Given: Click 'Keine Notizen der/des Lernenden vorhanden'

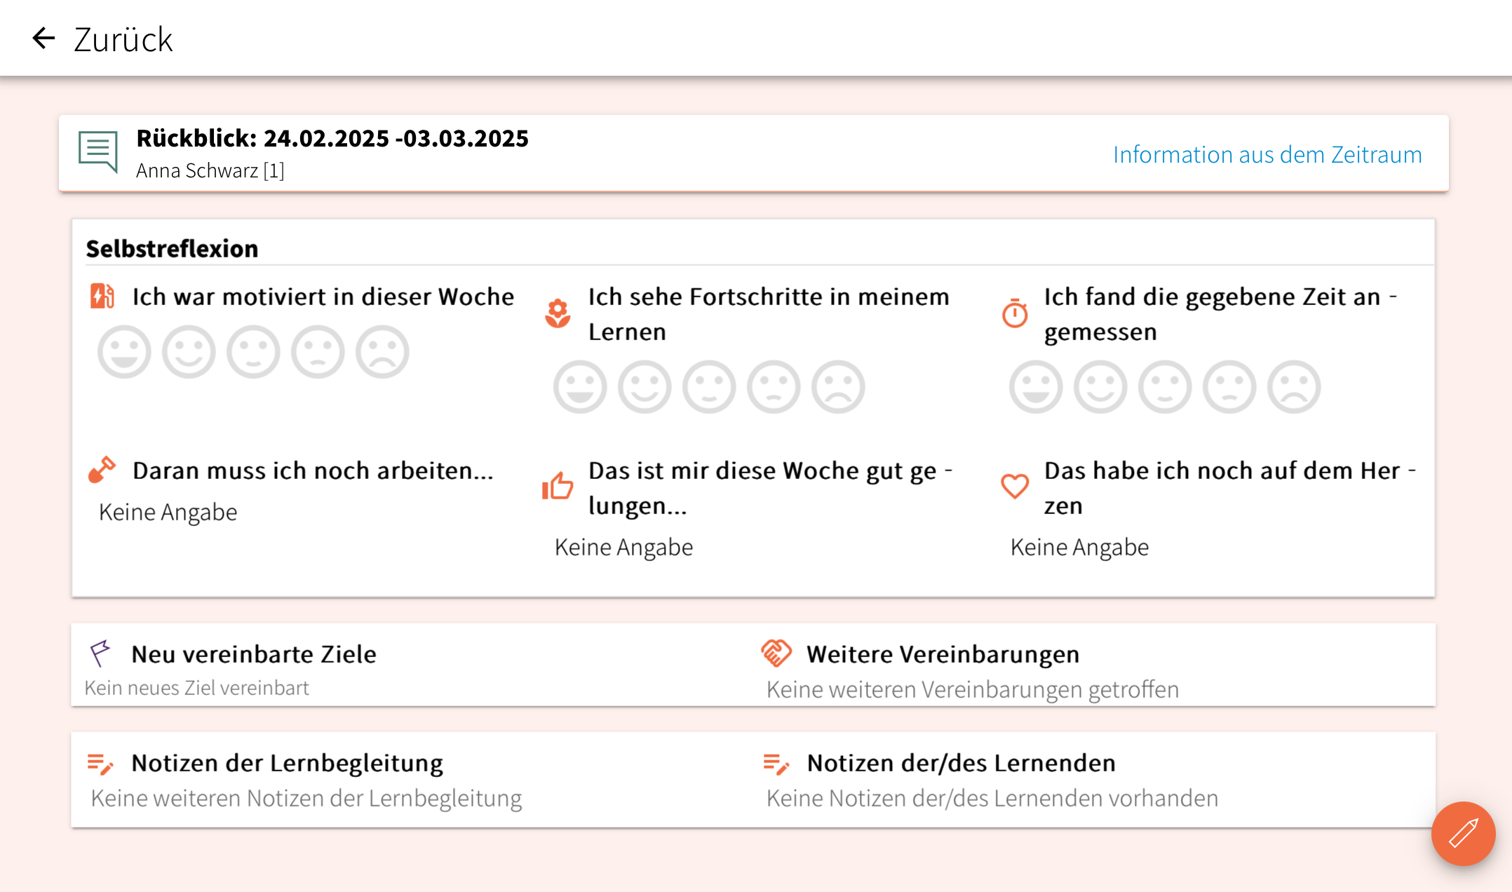Looking at the screenshot, I should (992, 798).
